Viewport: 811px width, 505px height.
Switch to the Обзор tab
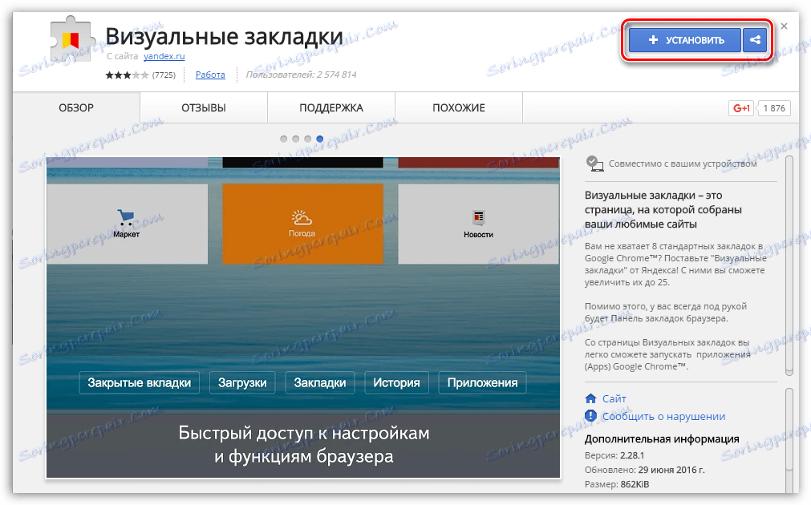tap(76, 107)
